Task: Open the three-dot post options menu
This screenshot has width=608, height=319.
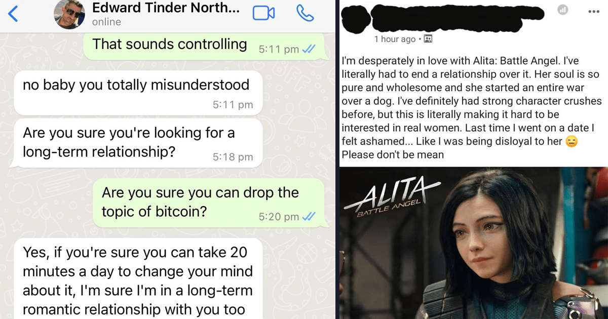Action: (x=593, y=11)
